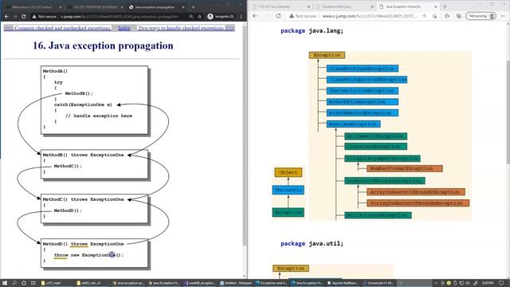Image resolution: width=510 pixels, height=287 pixels.
Task: Go back in the Chrome window
Action: click(6, 16)
